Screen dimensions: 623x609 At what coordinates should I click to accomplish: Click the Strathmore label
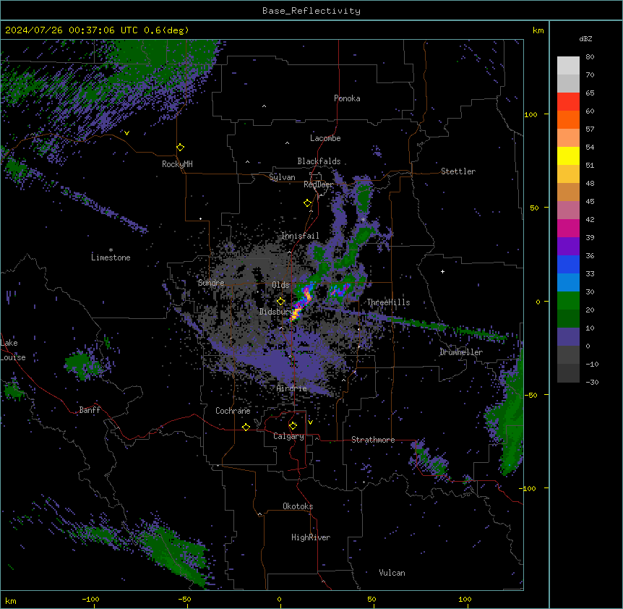coord(373,440)
